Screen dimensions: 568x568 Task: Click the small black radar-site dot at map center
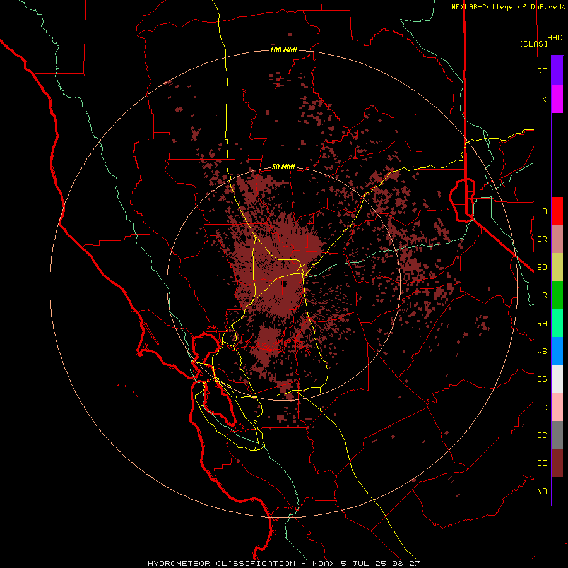[x=285, y=284]
